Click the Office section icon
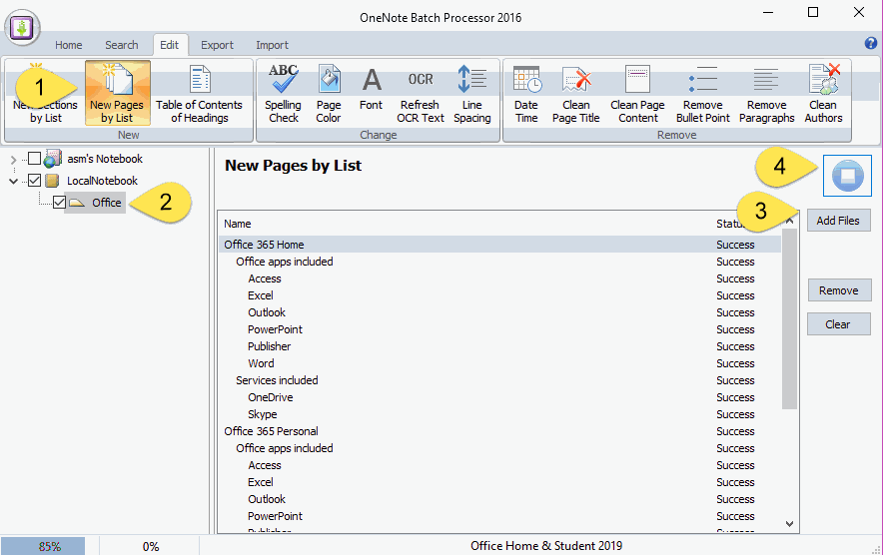Image resolution: width=883 pixels, height=555 pixels. click(77, 203)
